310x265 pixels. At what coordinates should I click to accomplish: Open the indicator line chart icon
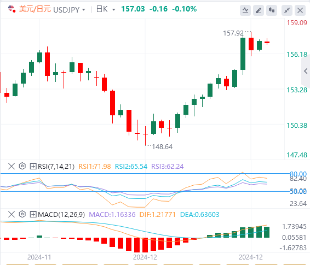245,10
